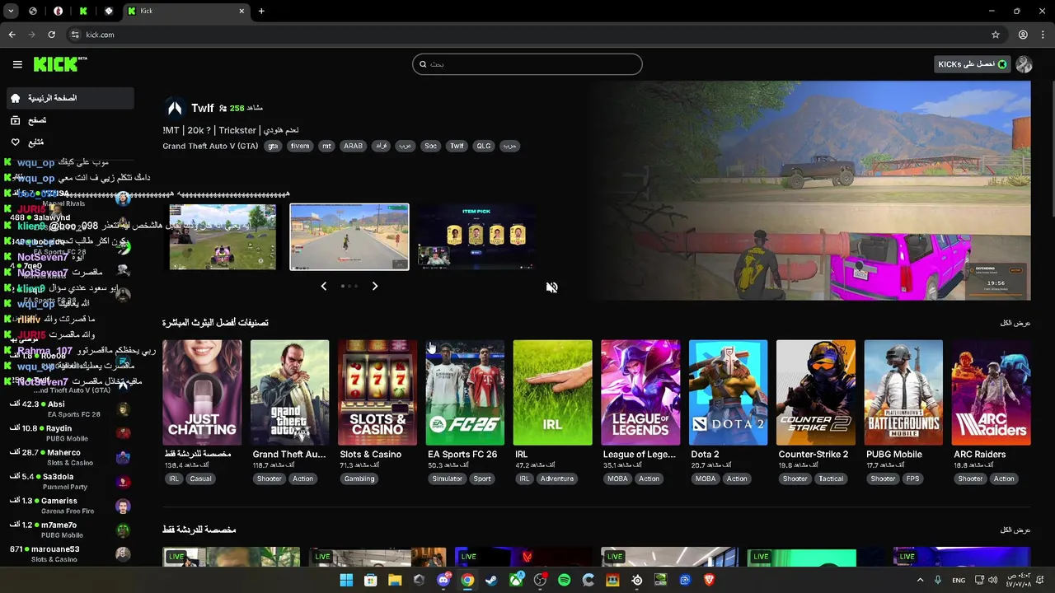Viewport: 1055px width, 593px height.
Task: Open the following (مُتابع) sidebar item
Action: point(69,142)
